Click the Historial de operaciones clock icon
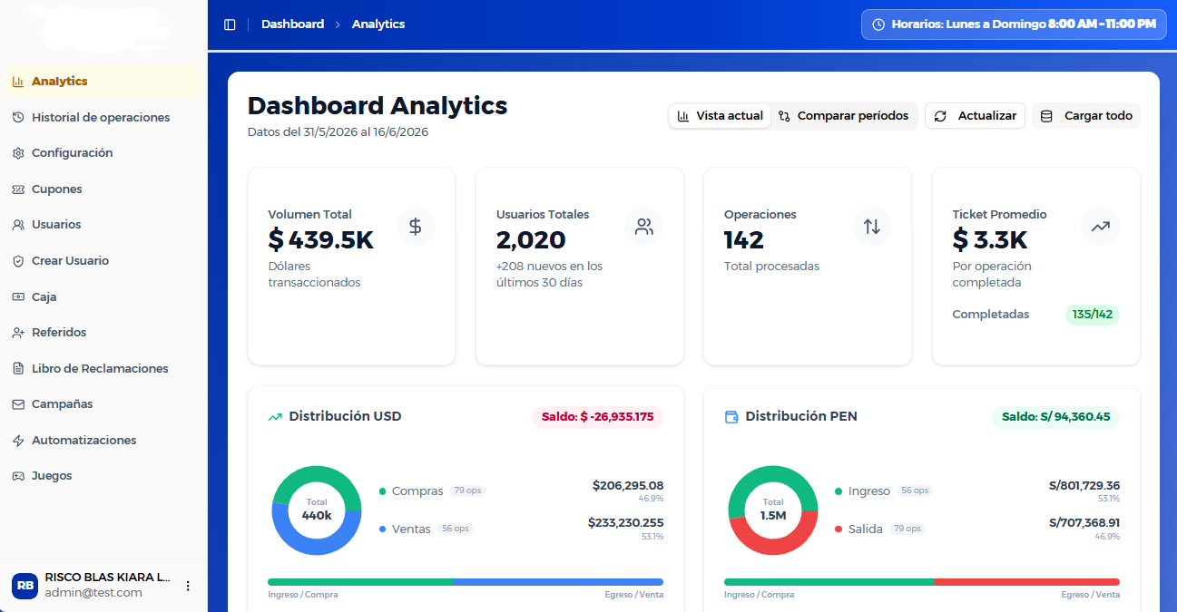This screenshot has height=612, width=1177. point(18,117)
